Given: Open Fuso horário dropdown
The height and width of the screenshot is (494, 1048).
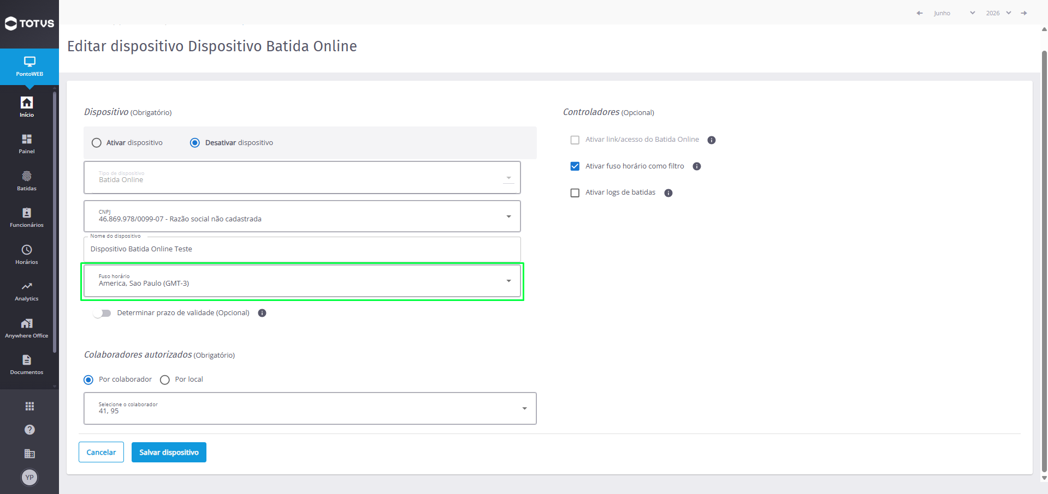Looking at the screenshot, I should tap(302, 281).
